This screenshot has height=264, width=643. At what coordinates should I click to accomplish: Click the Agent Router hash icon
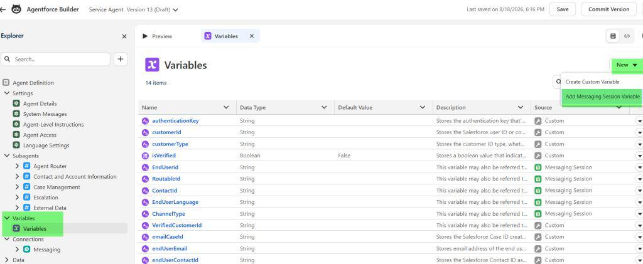tap(26, 166)
